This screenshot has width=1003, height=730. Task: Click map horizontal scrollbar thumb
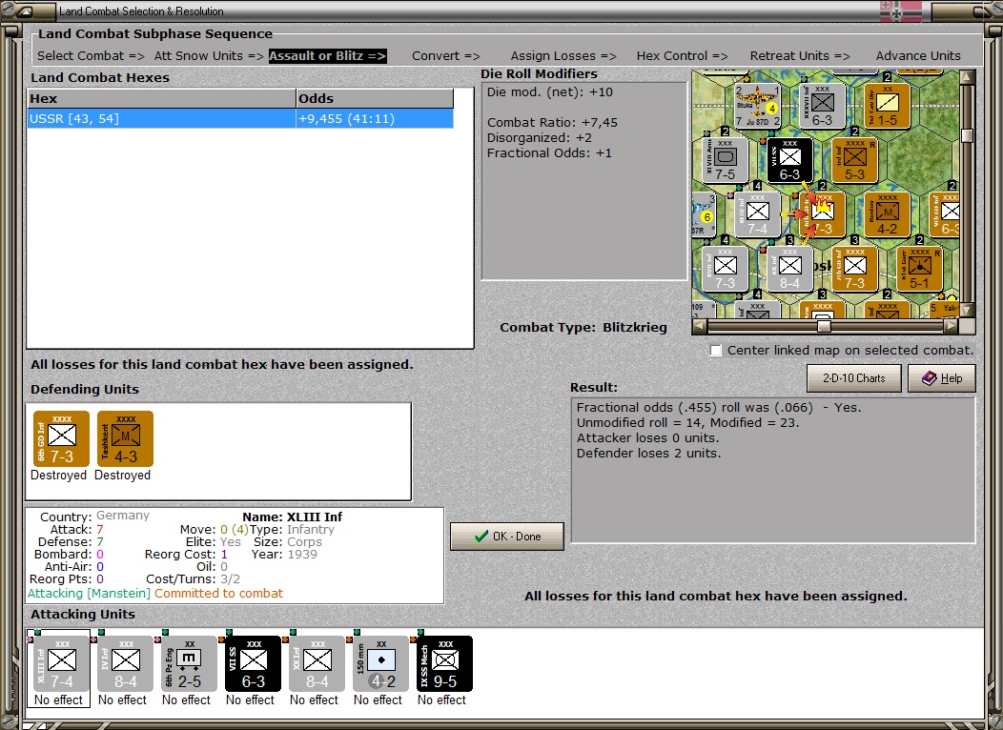coord(824,326)
